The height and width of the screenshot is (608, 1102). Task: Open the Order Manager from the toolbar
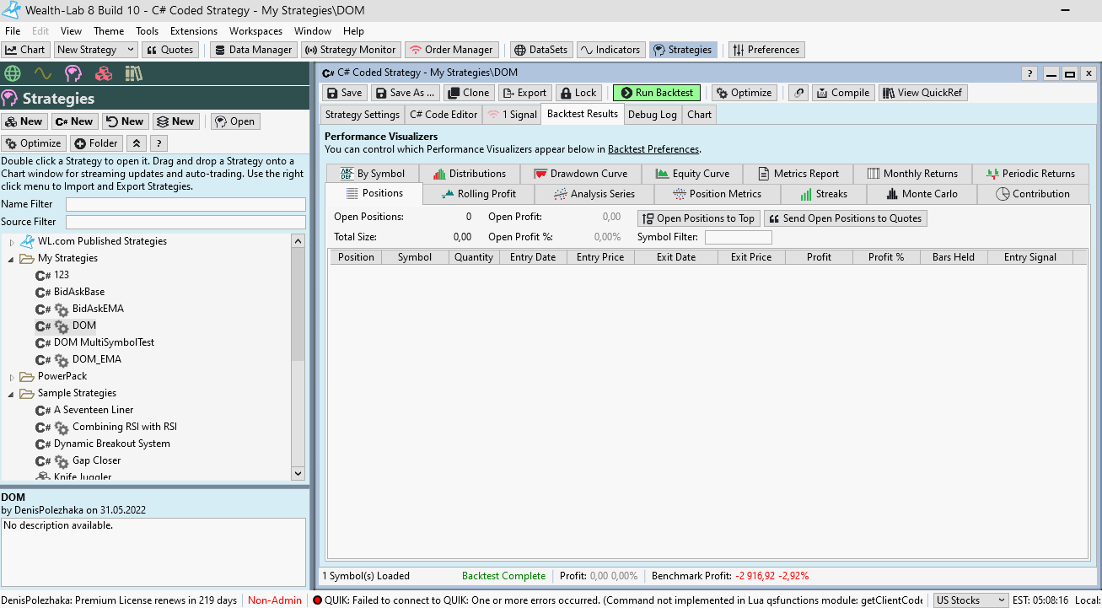tap(451, 50)
